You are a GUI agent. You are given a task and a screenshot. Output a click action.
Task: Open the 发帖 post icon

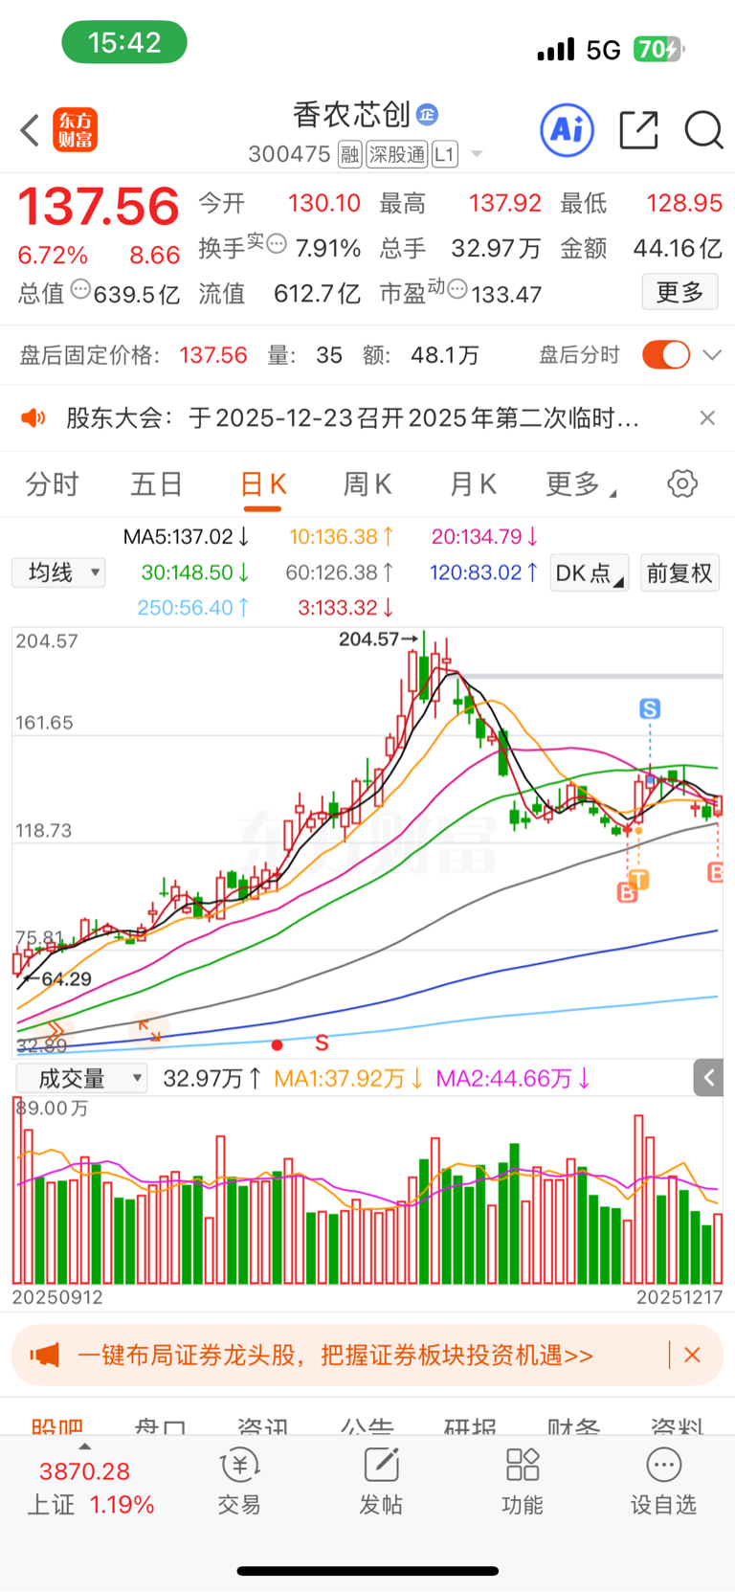point(381,1482)
